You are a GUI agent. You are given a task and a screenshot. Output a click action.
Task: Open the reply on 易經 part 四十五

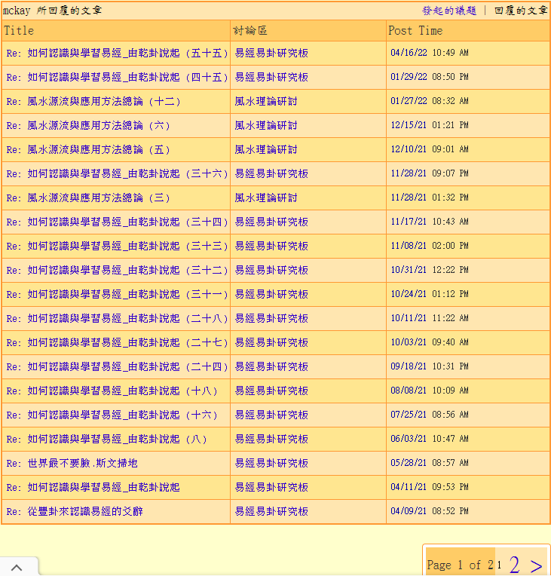(x=117, y=78)
